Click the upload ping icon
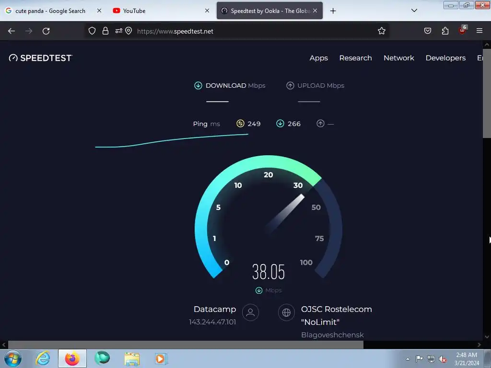The image size is (491, 368). (320, 124)
